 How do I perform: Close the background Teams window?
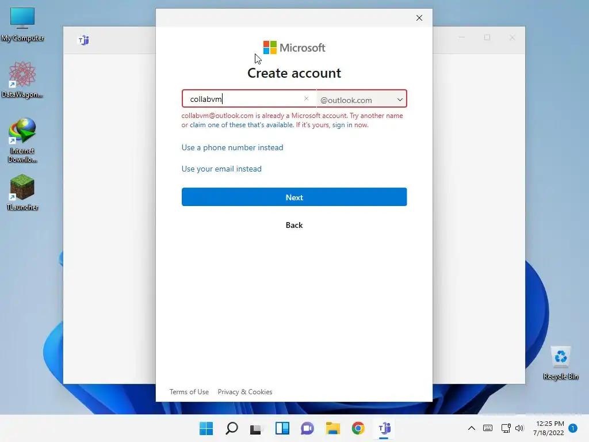512,37
